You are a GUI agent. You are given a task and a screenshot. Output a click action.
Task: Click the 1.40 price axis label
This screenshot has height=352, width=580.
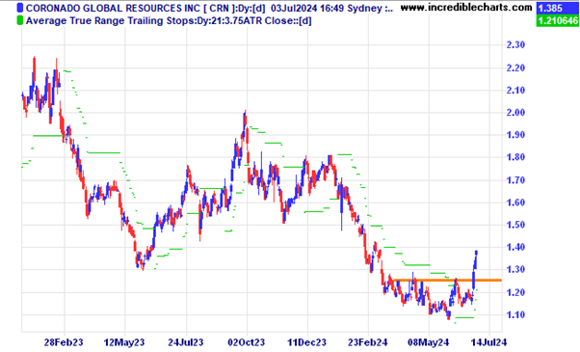click(x=515, y=247)
